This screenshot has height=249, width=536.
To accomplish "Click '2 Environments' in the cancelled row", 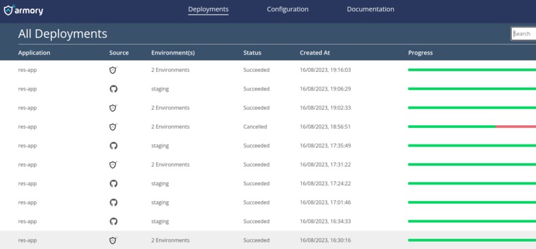I will click(x=170, y=126).
